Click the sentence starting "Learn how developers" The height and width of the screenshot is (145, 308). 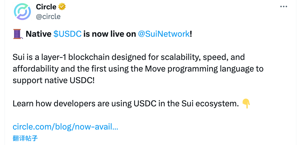[x=126, y=104]
